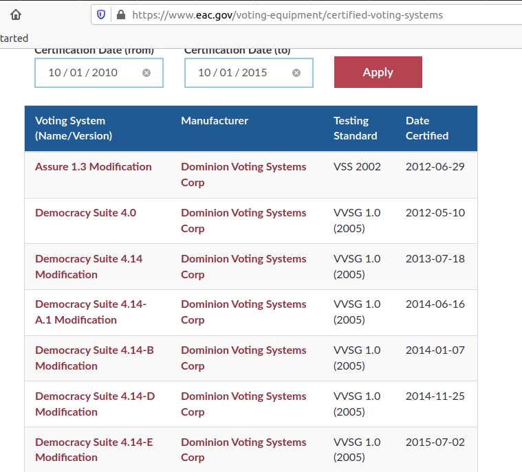Screen dimensions: 522x472
Task: Click the date 2014-11-25
Action: tap(435, 396)
